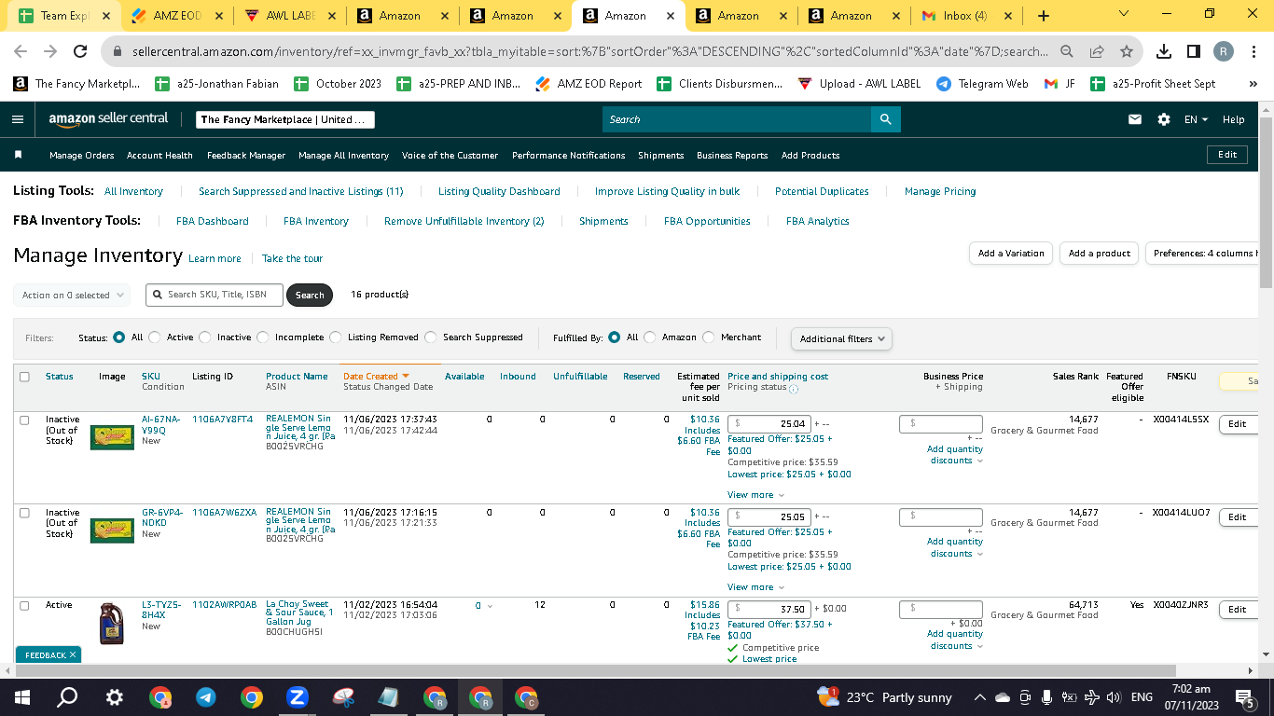Image resolution: width=1274 pixels, height=716 pixels.
Task: Open Telegram from the taskbar
Action: pyautogui.click(x=205, y=697)
